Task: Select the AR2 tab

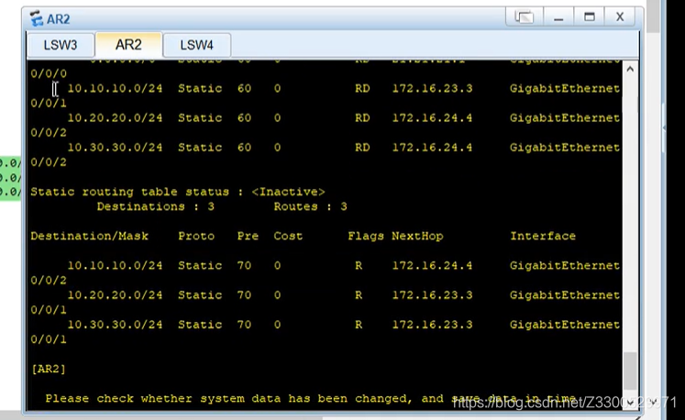Action: [128, 45]
